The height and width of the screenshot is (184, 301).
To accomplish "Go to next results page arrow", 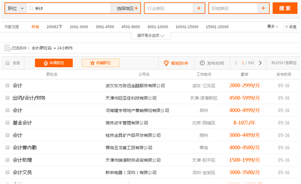I will (260, 63).
